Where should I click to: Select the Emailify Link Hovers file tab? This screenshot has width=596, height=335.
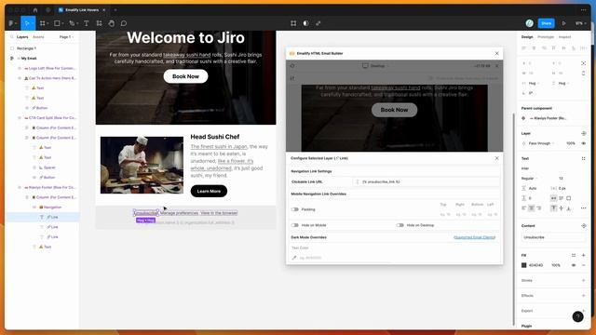[81, 10]
